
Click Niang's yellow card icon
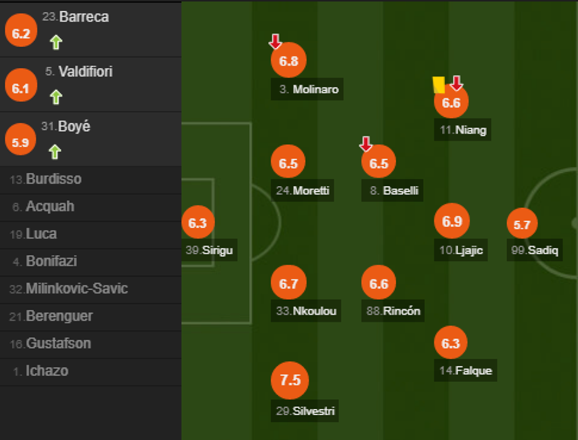(x=438, y=84)
